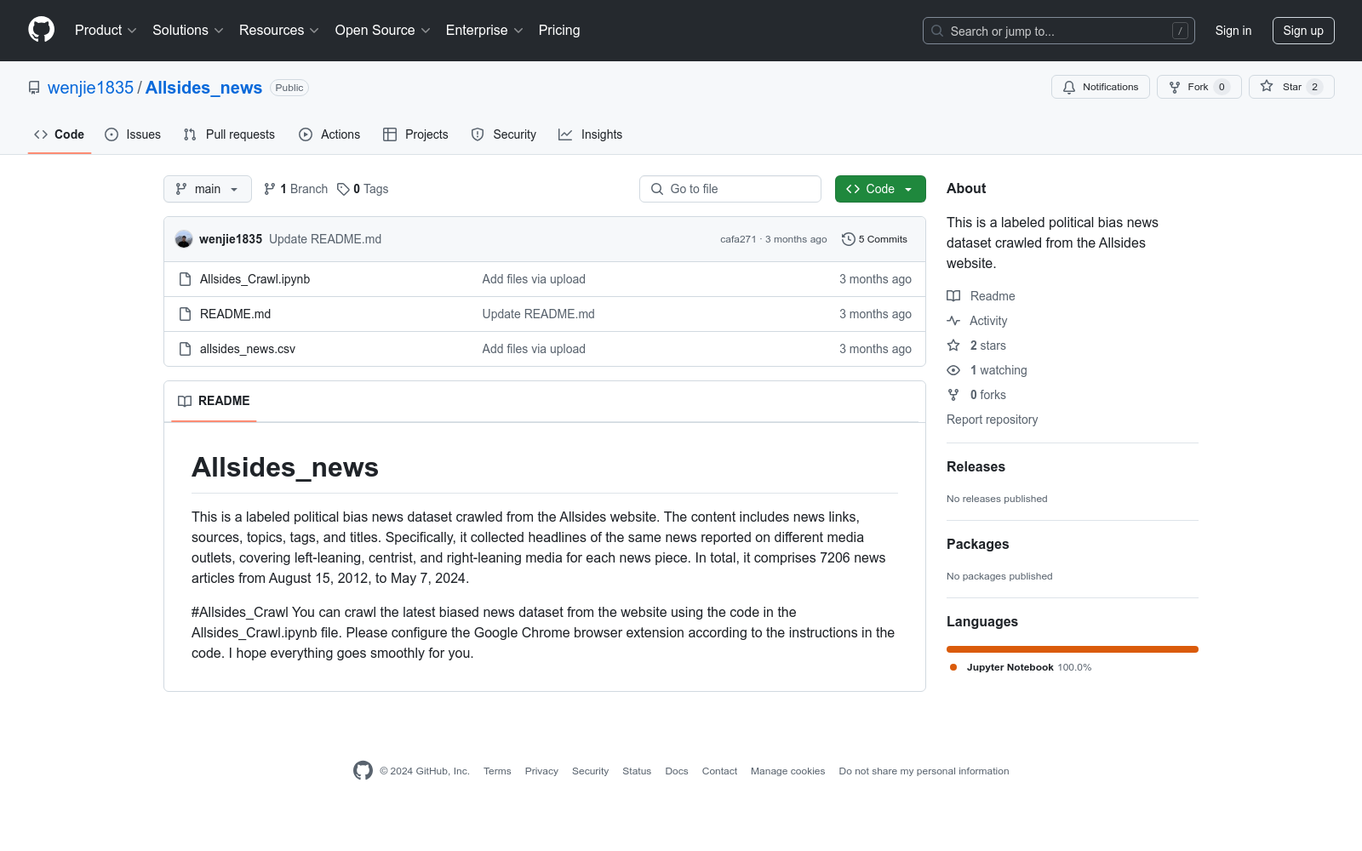Select the Code tab
The width and height of the screenshot is (1362, 851).
pos(60,134)
